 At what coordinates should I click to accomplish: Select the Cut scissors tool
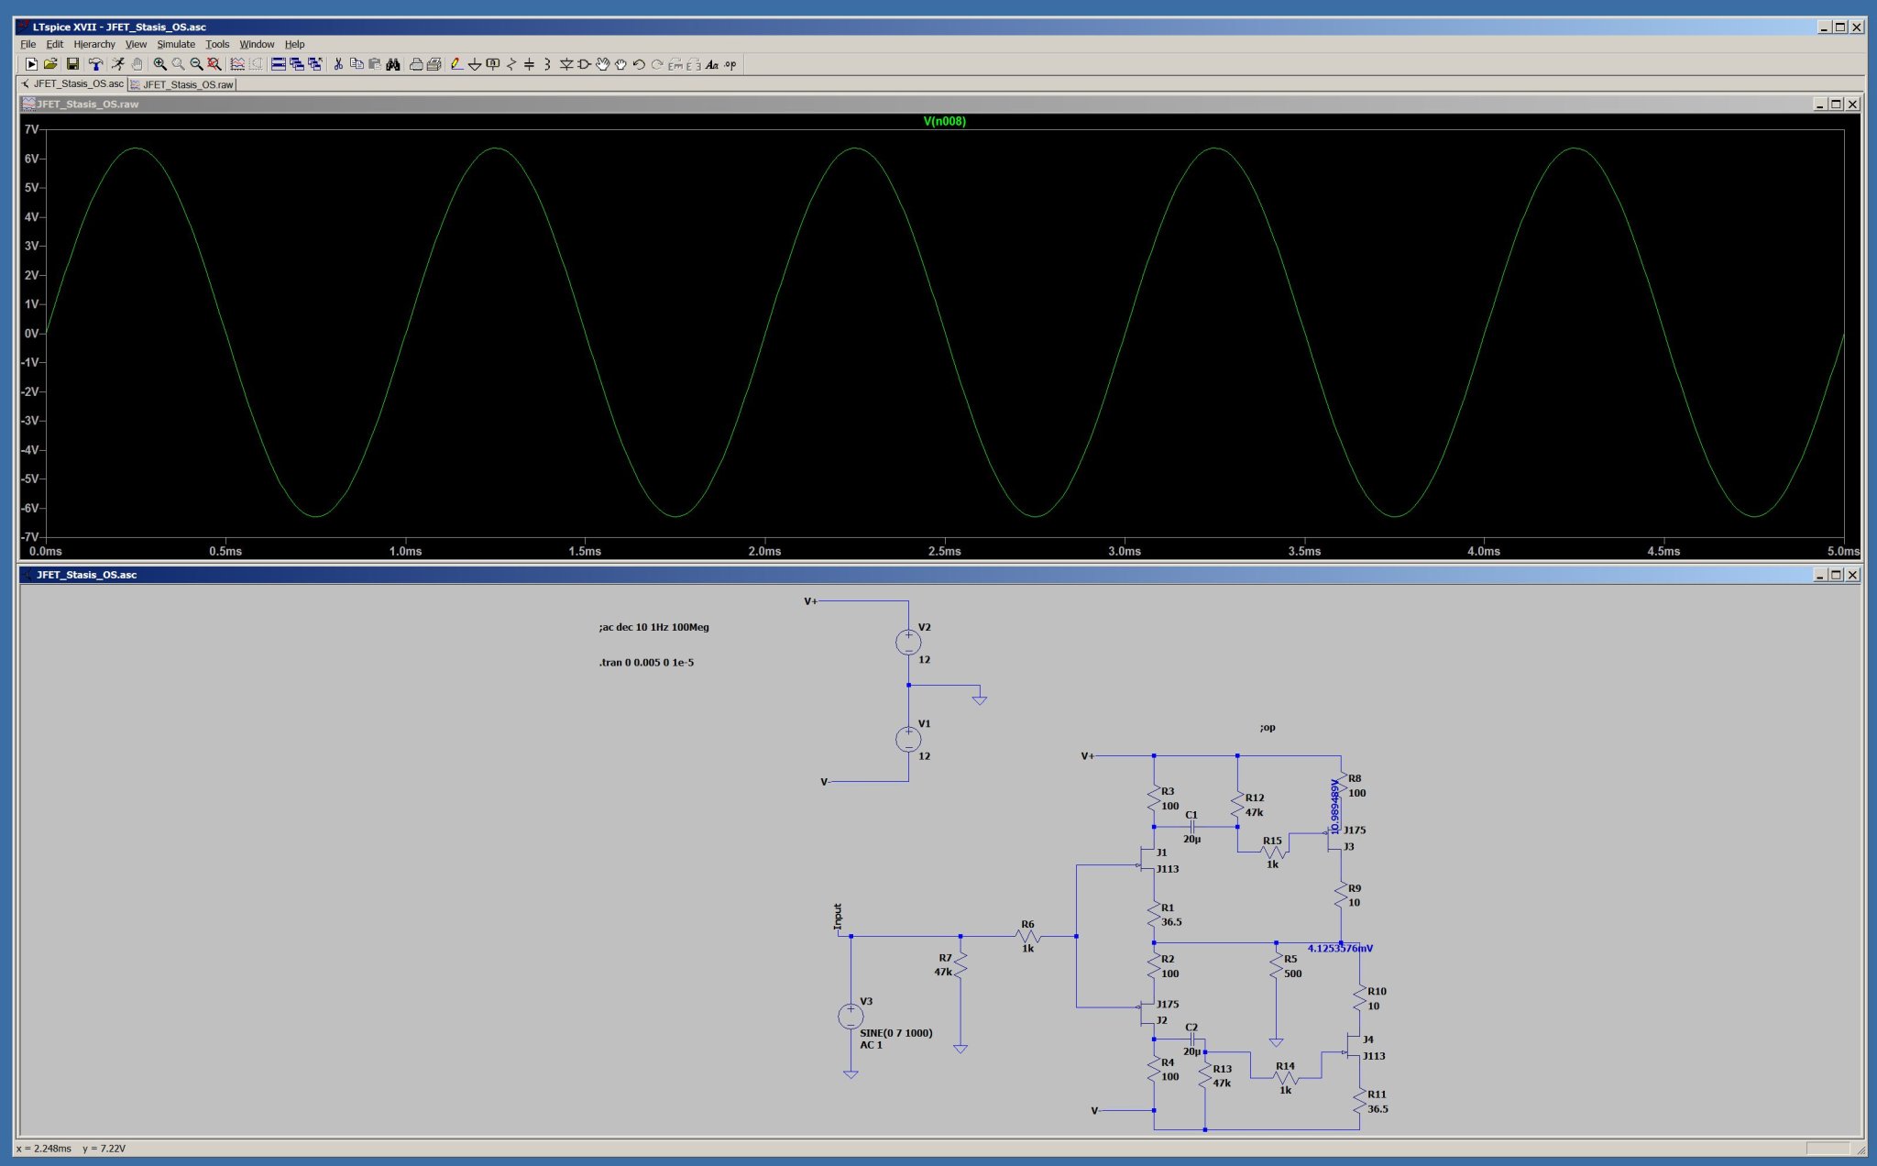[338, 64]
